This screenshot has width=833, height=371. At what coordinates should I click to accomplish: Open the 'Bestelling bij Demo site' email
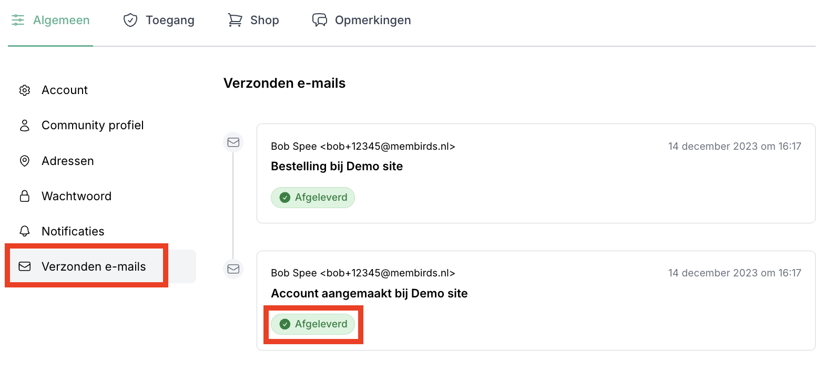pyautogui.click(x=337, y=167)
